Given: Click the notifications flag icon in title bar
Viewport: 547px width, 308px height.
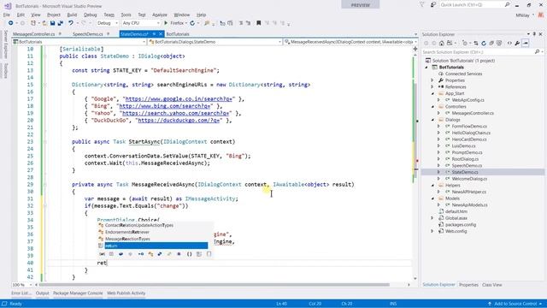Looking at the screenshot, I should [422, 4].
